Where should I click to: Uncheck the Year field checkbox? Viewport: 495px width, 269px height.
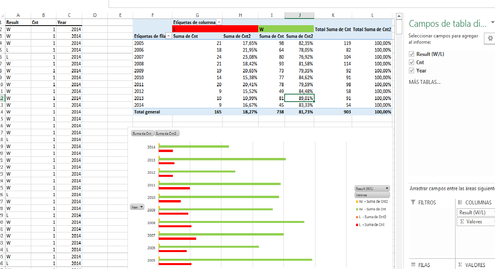click(x=412, y=70)
